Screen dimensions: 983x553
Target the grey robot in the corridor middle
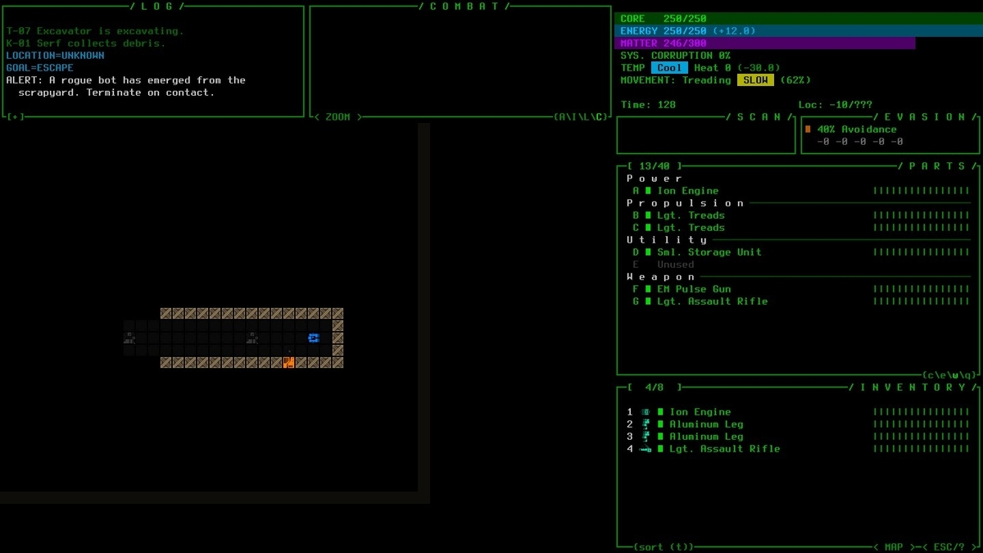click(x=251, y=338)
